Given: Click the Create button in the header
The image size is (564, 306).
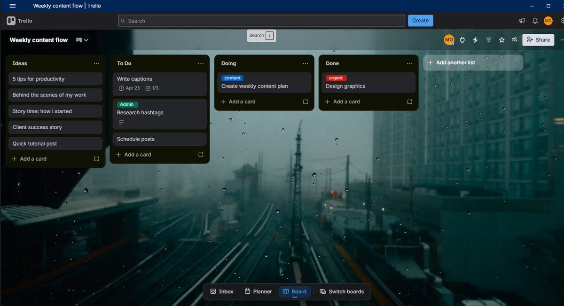Looking at the screenshot, I should click(420, 20).
